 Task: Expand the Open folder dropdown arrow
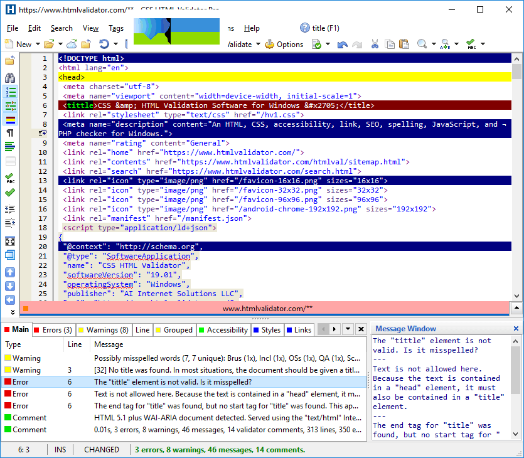coord(60,44)
